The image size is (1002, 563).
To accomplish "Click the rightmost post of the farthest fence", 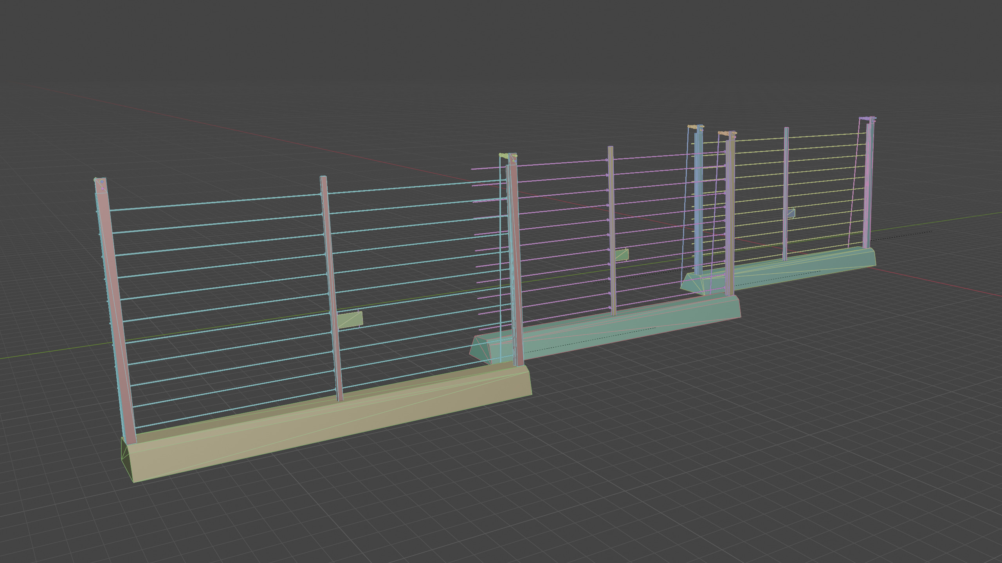I will point(868,184).
